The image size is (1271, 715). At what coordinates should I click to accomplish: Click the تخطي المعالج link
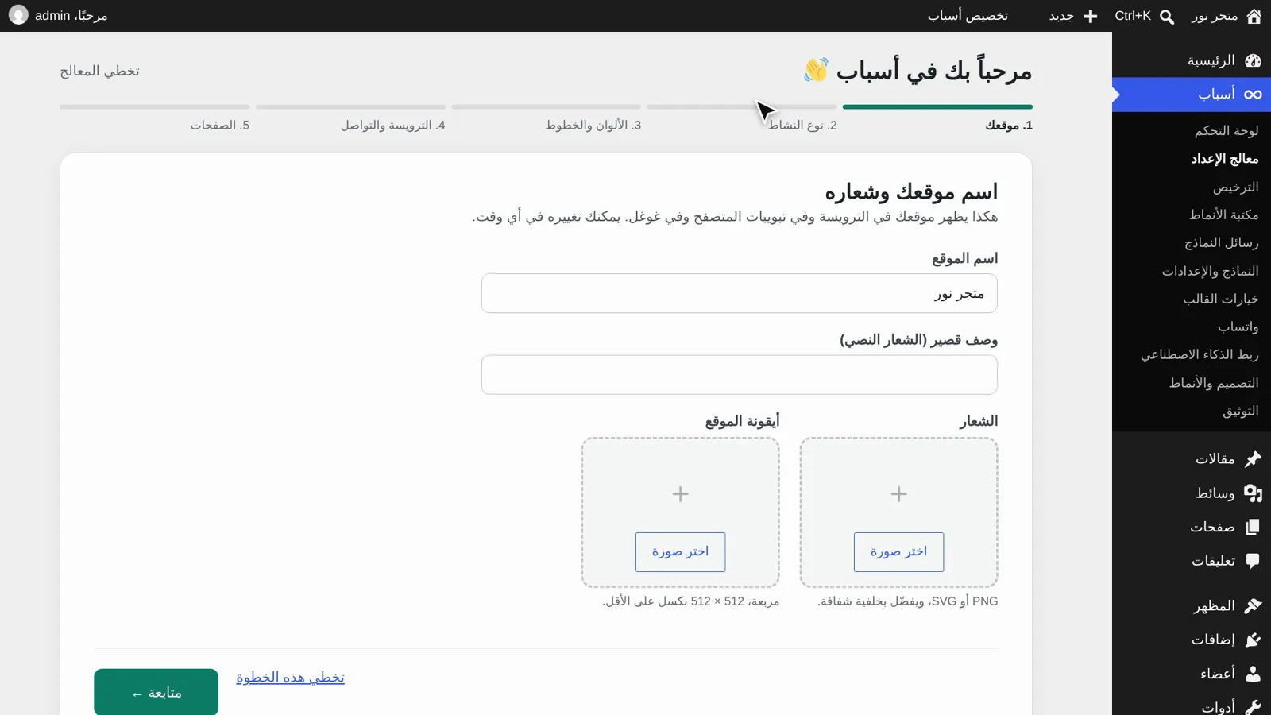click(99, 71)
